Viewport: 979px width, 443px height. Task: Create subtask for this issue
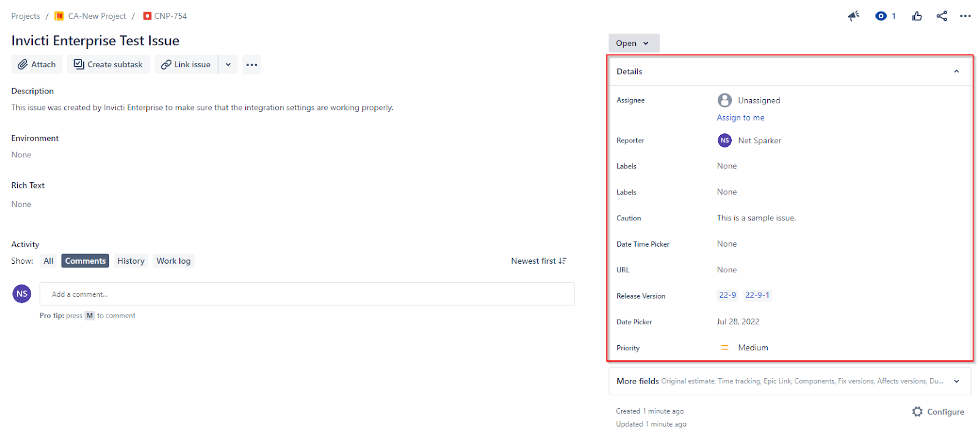coord(108,64)
